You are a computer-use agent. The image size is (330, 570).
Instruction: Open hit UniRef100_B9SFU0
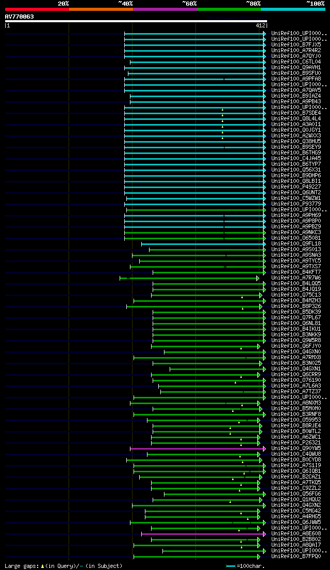pos(296,73)
